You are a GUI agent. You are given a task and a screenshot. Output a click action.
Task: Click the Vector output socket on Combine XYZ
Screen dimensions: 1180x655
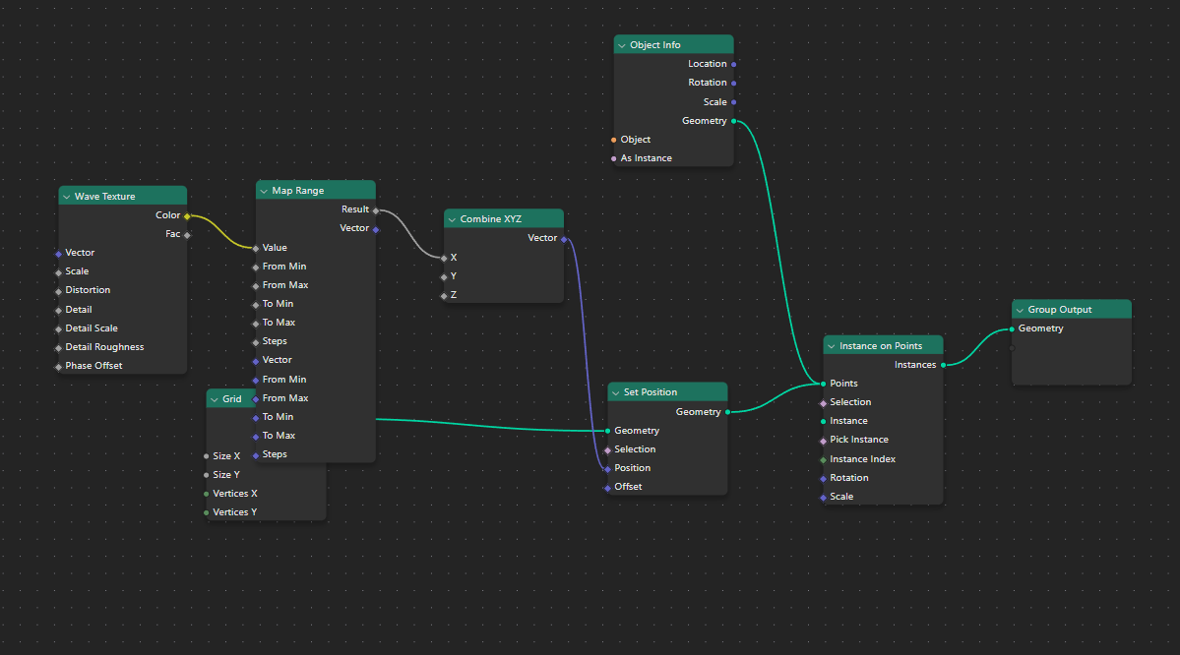[x=563, y=237]
